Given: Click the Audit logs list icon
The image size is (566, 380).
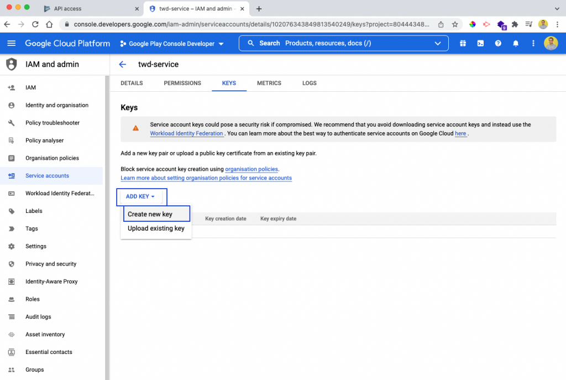Looking at the screenshot, I should pos(12,317).
